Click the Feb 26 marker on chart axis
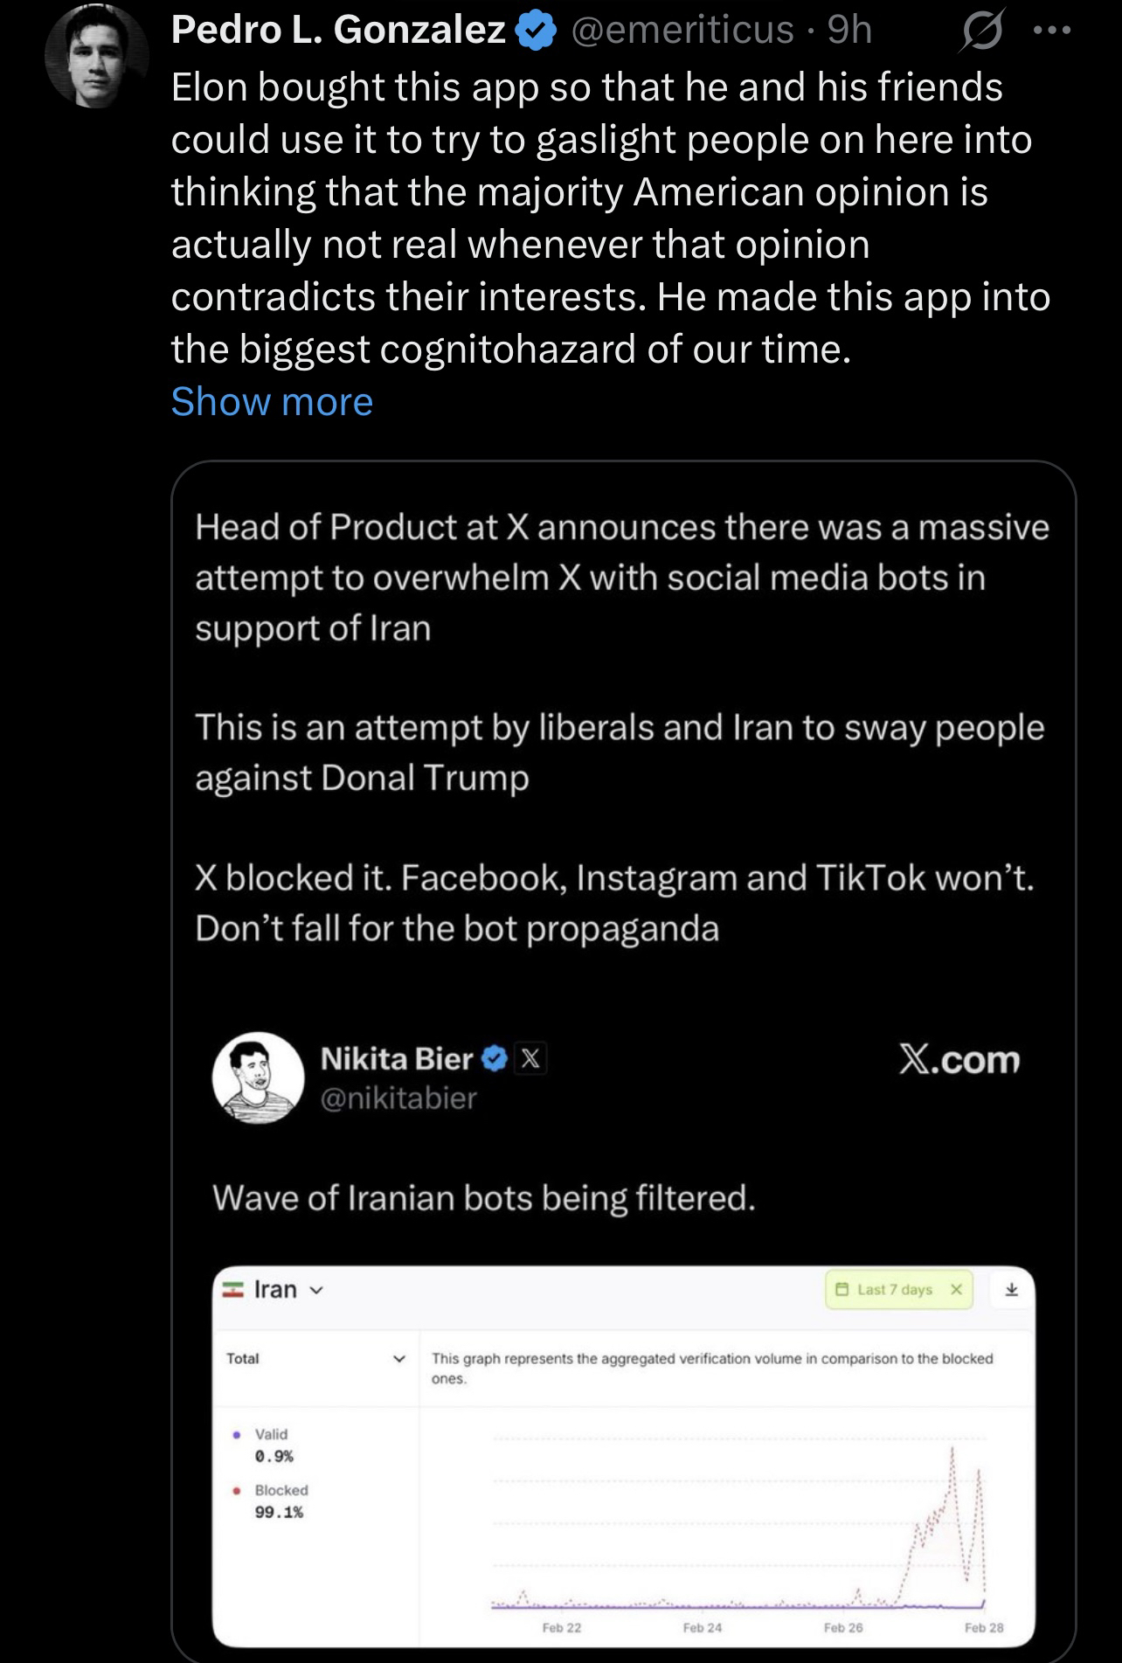Viewport: 1122px width, 1663px height. click(x=843, y=1627)
